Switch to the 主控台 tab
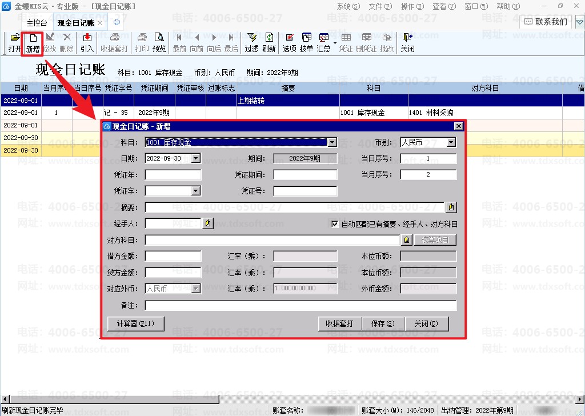 point(37,23)
